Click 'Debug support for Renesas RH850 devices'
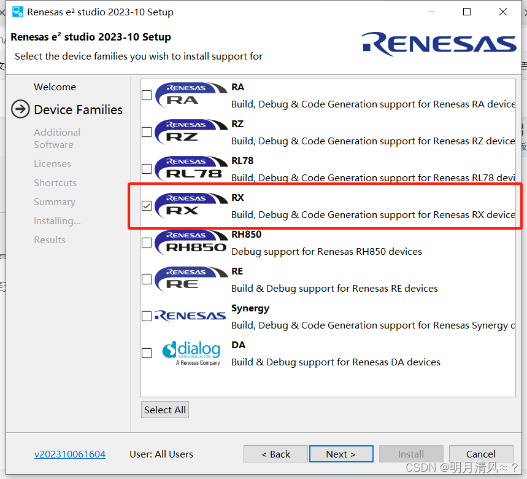527x479 pixels. point(326,252)
